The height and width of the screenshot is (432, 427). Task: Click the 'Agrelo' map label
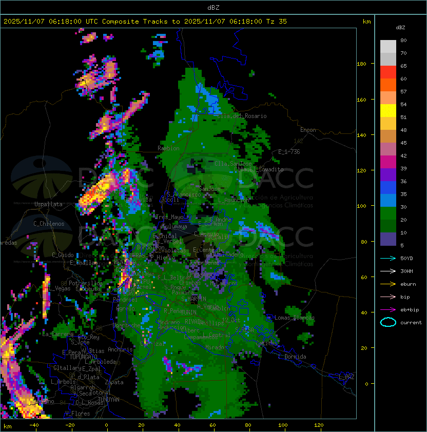(x=125, y=308)
